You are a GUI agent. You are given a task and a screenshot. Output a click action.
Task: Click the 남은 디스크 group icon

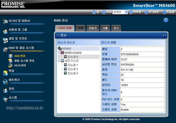pos(62,61)
